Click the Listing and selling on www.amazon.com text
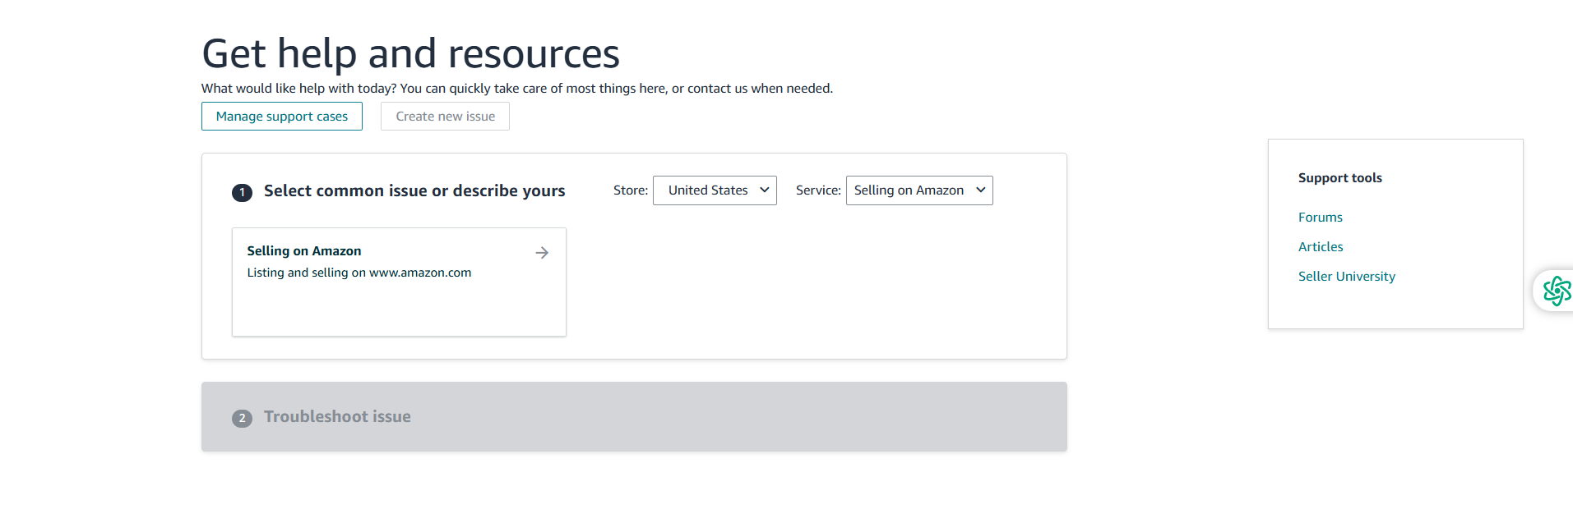The height and width of the screenshot is (509, 1573). point(359,273)
